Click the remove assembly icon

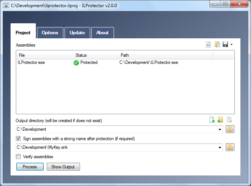[229, 119]
